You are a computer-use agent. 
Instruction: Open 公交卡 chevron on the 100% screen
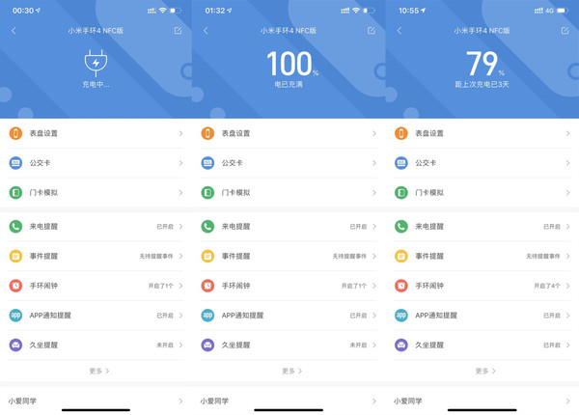point(374,163)
